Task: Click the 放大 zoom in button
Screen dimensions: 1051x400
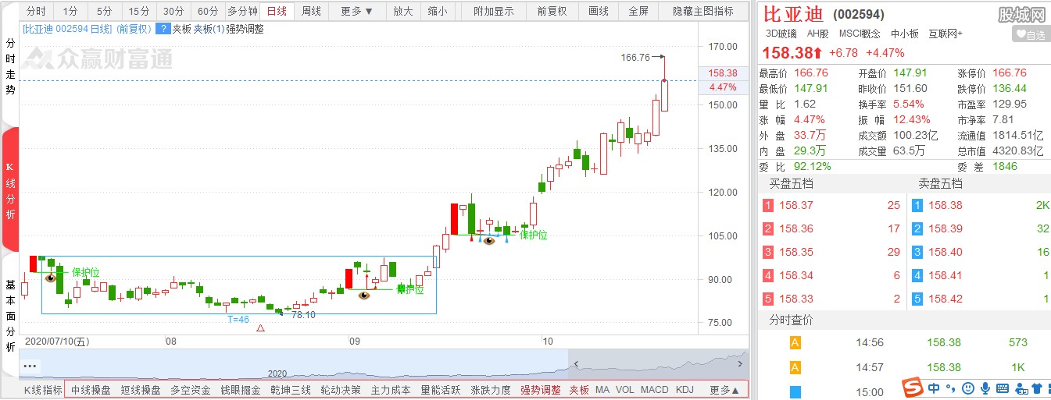Action: (x=403, y=11)
